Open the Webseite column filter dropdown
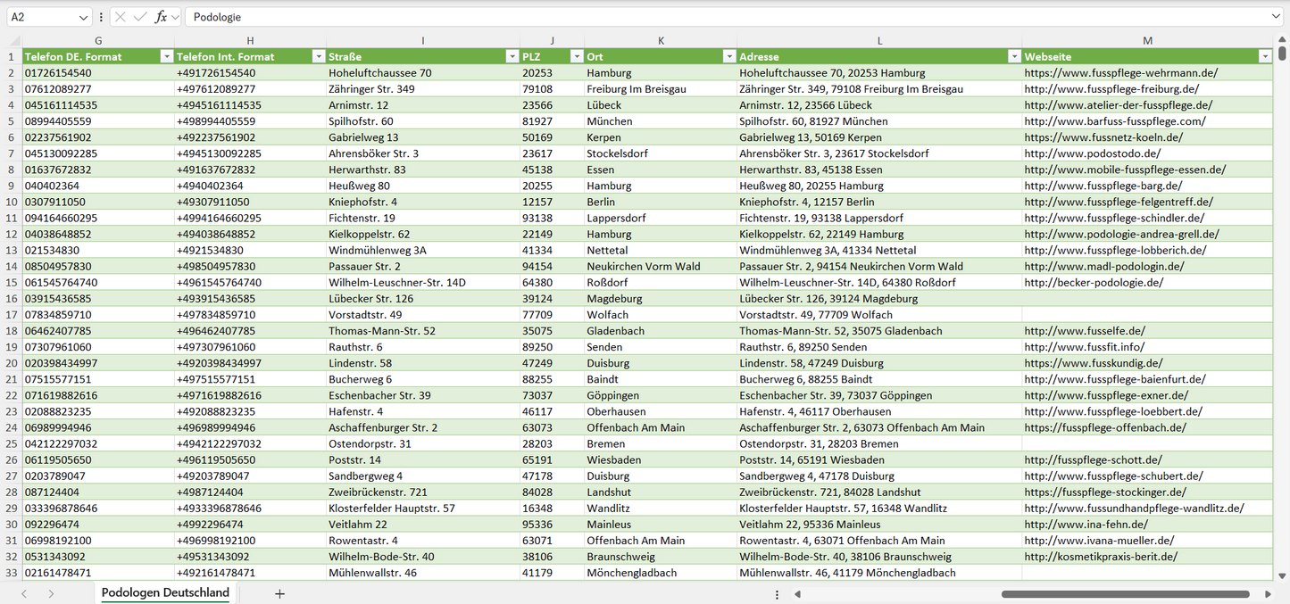 [x=1264, y=56]
